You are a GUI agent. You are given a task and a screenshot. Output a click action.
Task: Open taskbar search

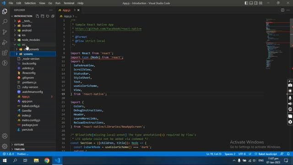pos(15,160)
